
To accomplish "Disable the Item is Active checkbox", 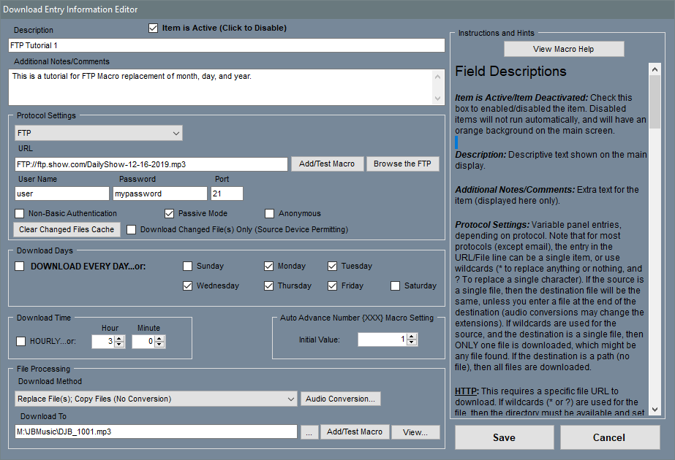I will (x=153, y=28).
